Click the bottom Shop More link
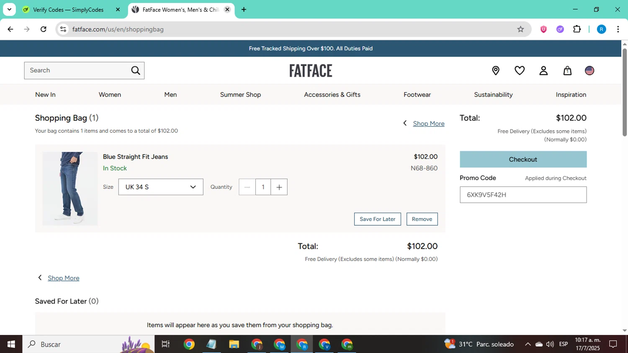This screenshot has width=628, height=353. click(63, 278)
